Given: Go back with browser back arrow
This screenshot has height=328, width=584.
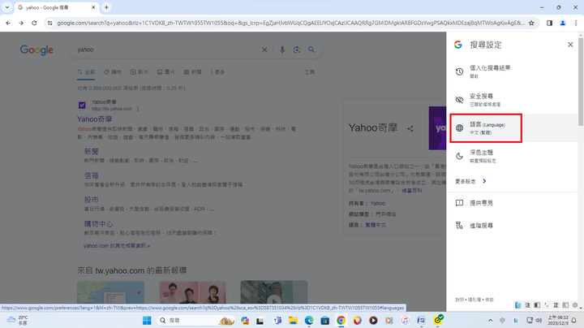Looking at the screenshot, I should [8, 23].
